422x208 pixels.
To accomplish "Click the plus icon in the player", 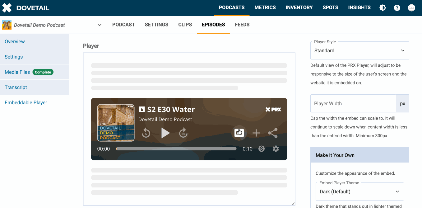I will (256, 133).
